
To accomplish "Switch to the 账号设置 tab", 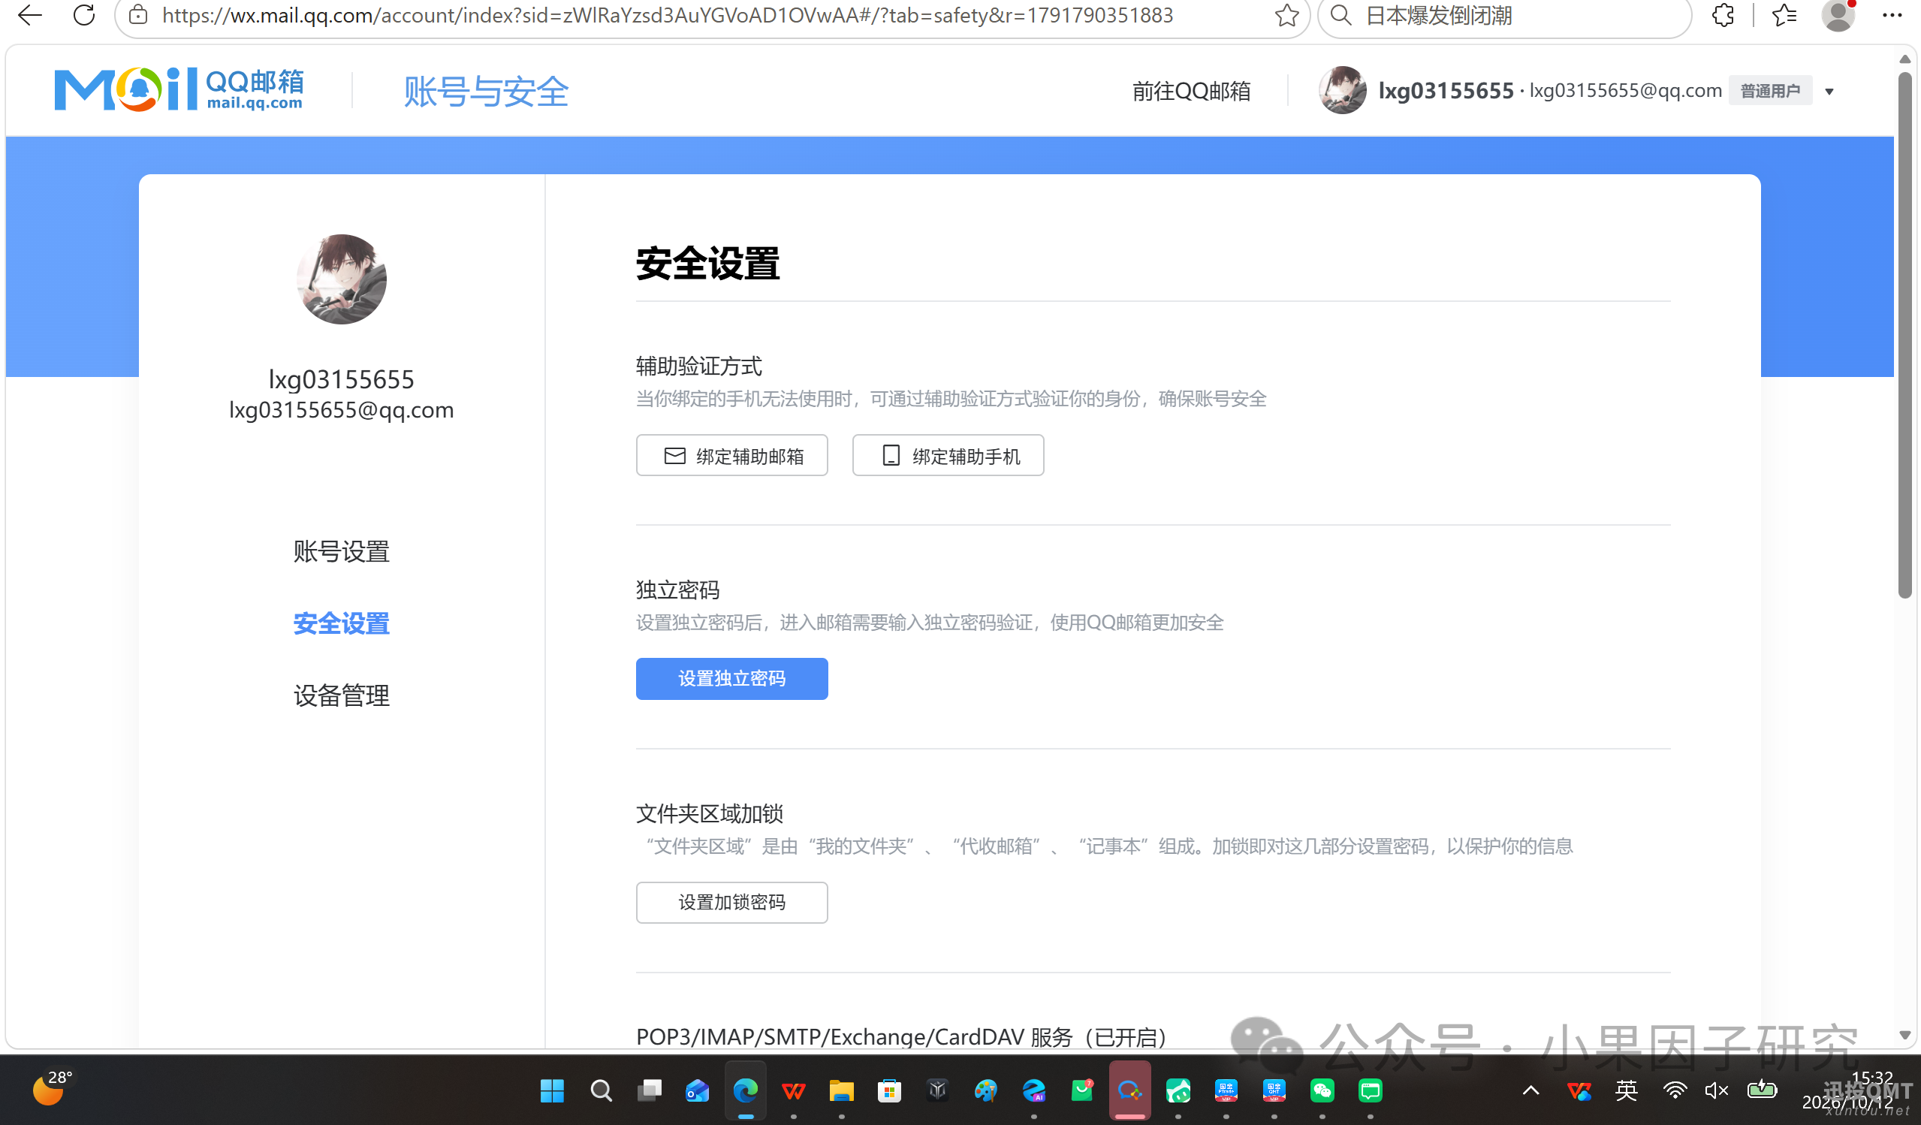I will coord(342,551).
